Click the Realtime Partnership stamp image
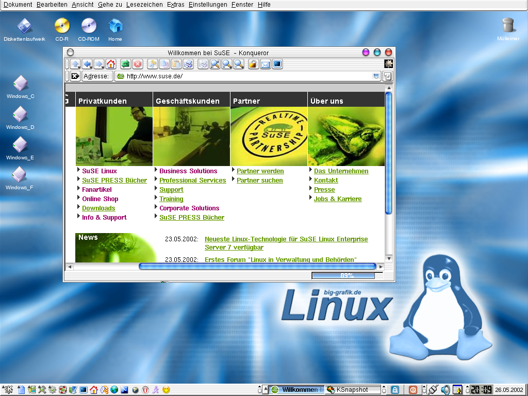This screenshot has height=396, width=528. click(269, 136)
